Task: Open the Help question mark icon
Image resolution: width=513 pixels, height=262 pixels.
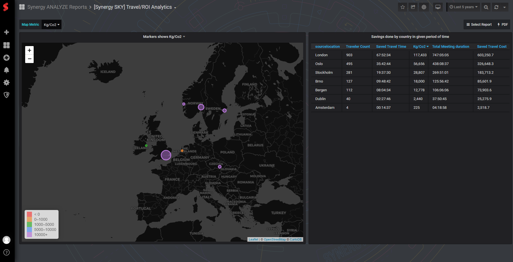Action: pos(7,252)
